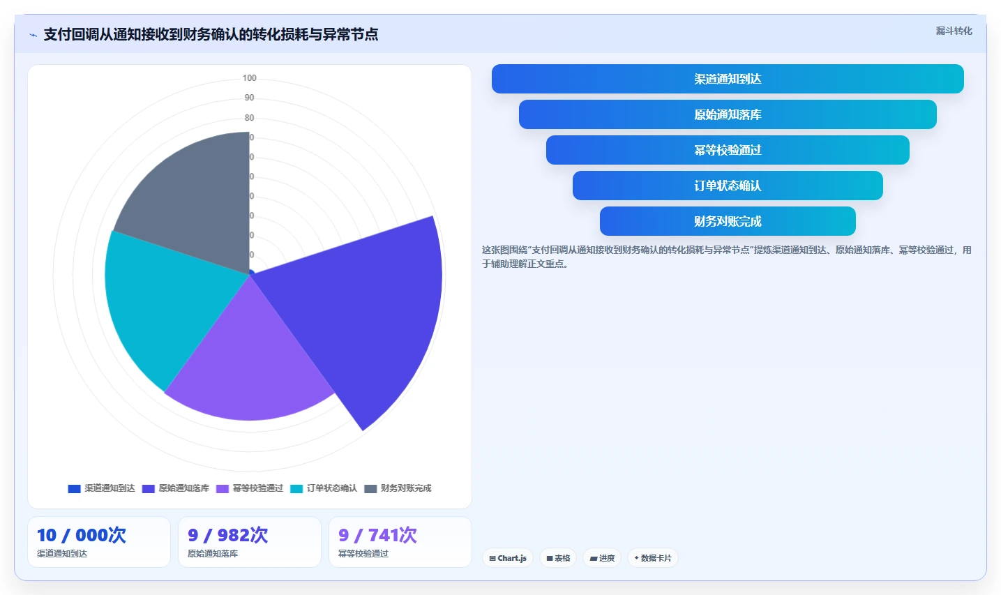Click the 幂等校验通过 funnel bar

click(728, 150)
